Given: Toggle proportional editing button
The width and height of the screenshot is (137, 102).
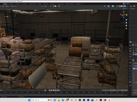Looking at the screenshot, I should (59, 6).
